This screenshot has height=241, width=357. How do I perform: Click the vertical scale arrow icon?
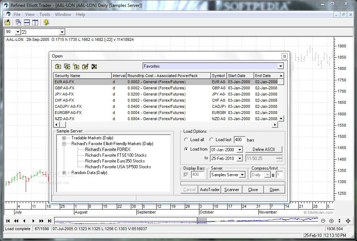point(339,220)
